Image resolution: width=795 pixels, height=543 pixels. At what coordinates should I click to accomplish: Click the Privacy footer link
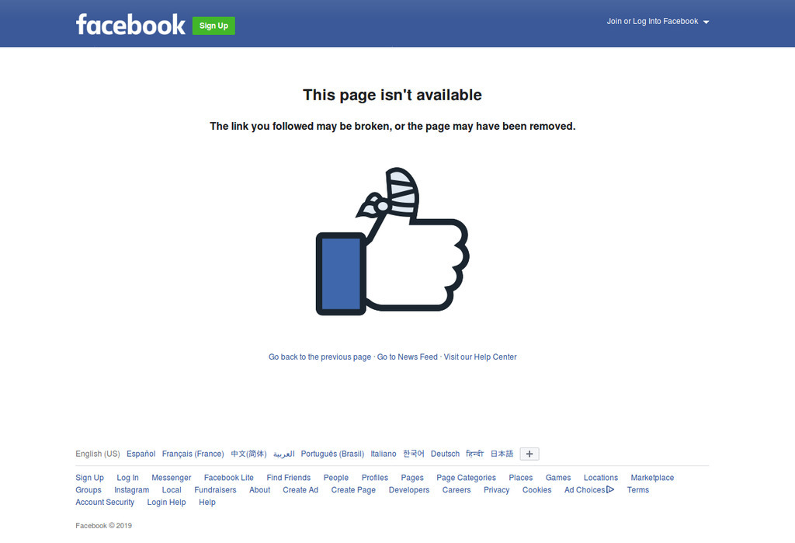click(496, 489)
